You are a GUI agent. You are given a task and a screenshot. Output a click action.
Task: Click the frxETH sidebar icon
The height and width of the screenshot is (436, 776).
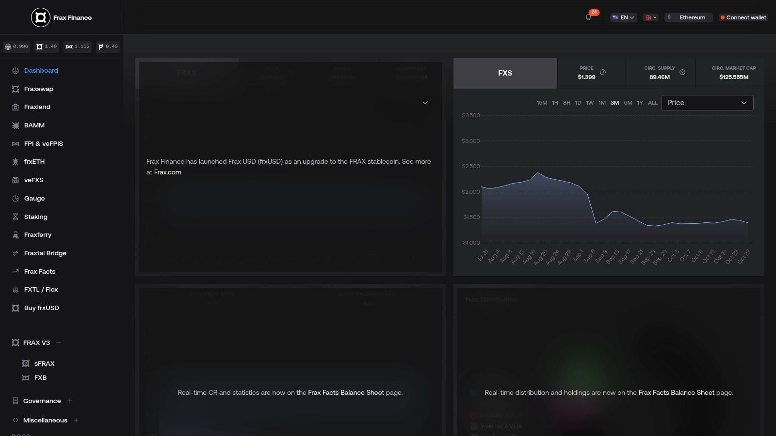pos(16,162)
